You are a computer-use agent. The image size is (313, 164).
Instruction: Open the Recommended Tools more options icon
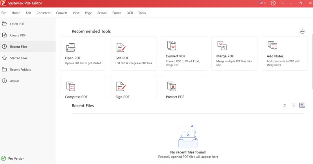click(x=302, y=32)
